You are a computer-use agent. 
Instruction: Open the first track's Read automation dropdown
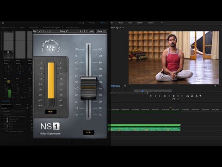coord(9,78)
